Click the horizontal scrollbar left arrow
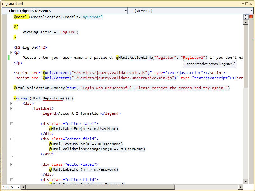The height and width of the screenshot is (191, 255). [x=23, y=187]
